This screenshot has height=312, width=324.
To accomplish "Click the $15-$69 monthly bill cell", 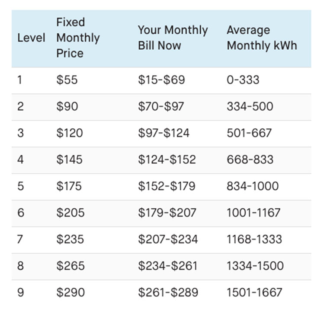I will click(161, 80).
